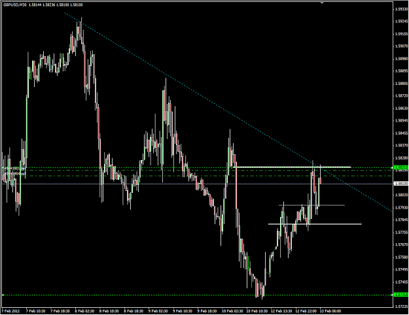
Task: Click the 1.57580 price axis label
Action: pos(401,257)
